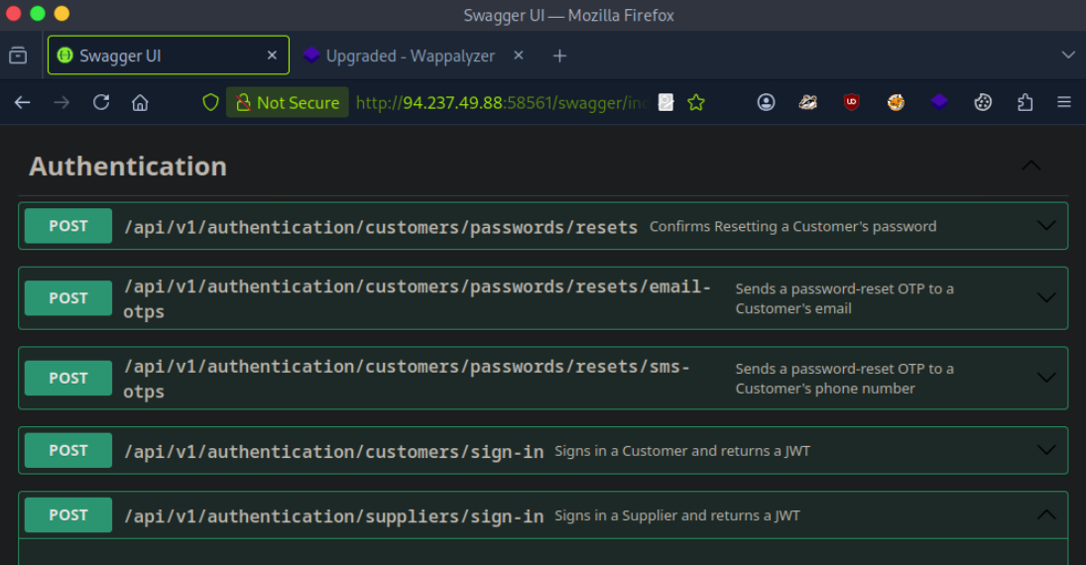The width and height of the screenshot is (1086, 565).
Task: Click POST button for resets/email-otps endpoint
Action: tap(68, 298)
